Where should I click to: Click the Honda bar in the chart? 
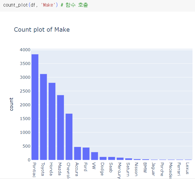[x=52, y=121]
